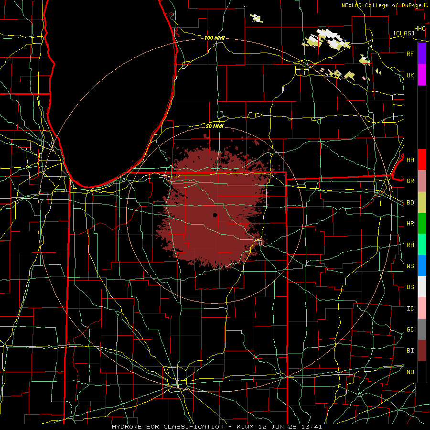Screen dimensions: 430x430
Task: Click the black radar site dot at center
Action: [x=215, y=215]
